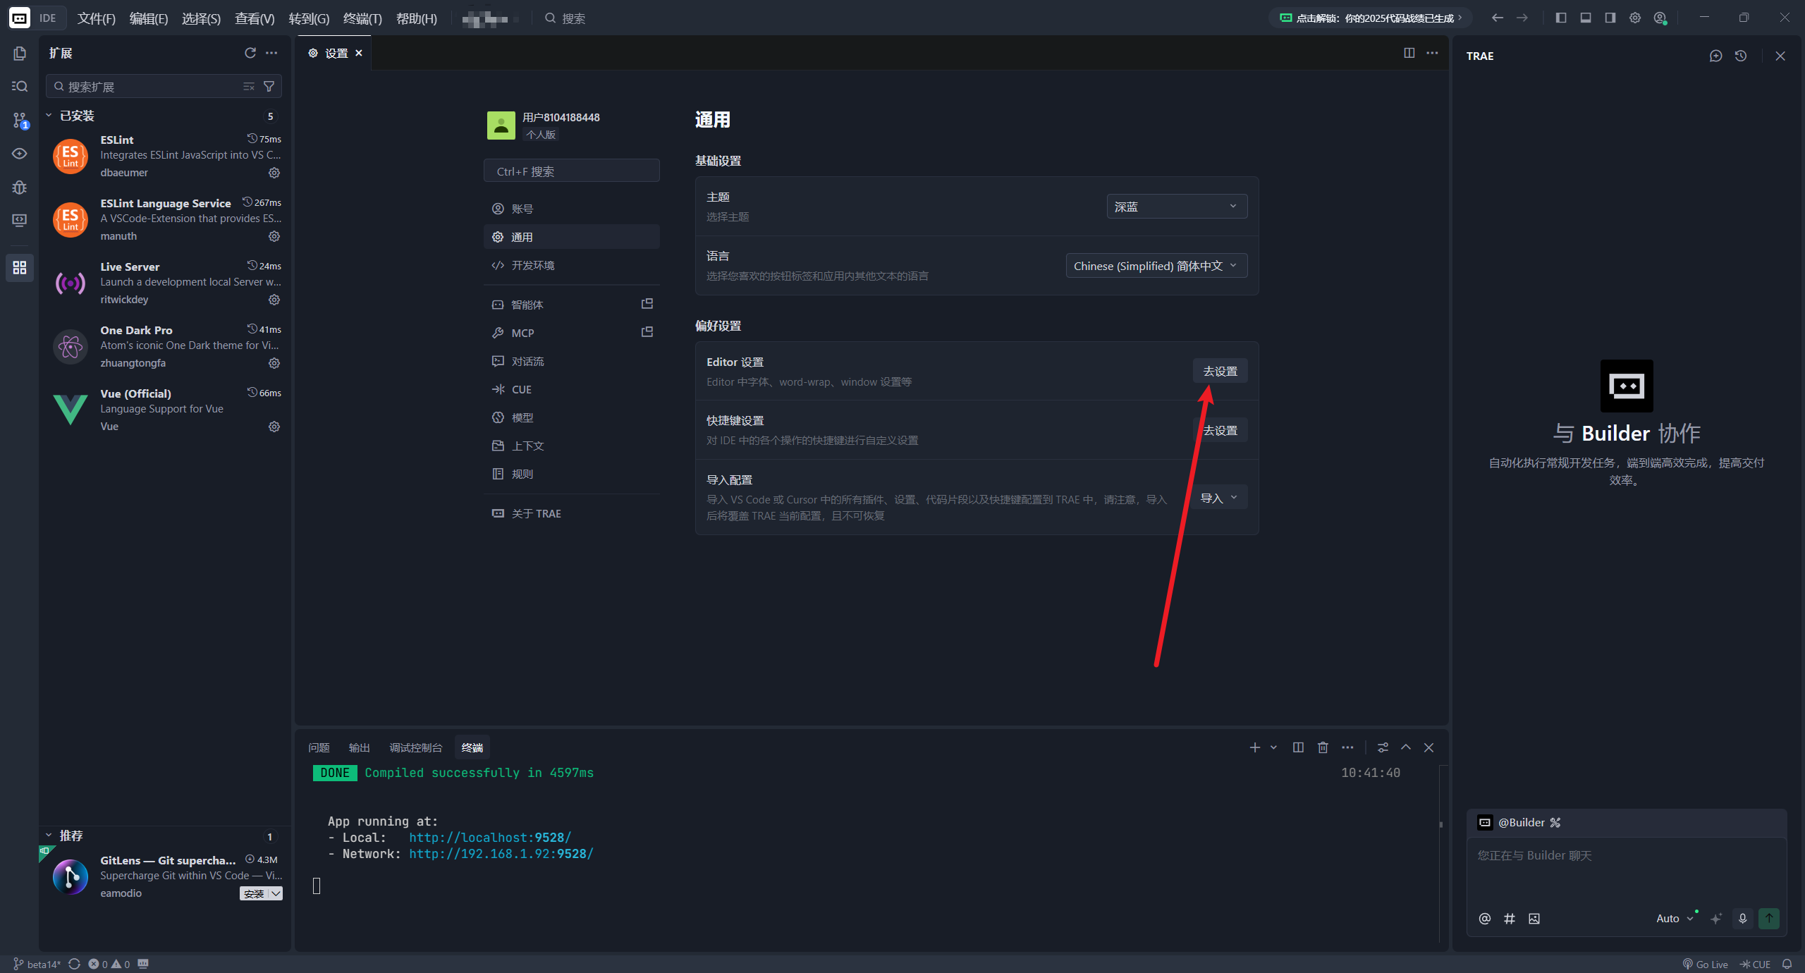Toggle the bottom panel layout icon
This screenshot has width=1805, height=973.
pos(1586,18)
